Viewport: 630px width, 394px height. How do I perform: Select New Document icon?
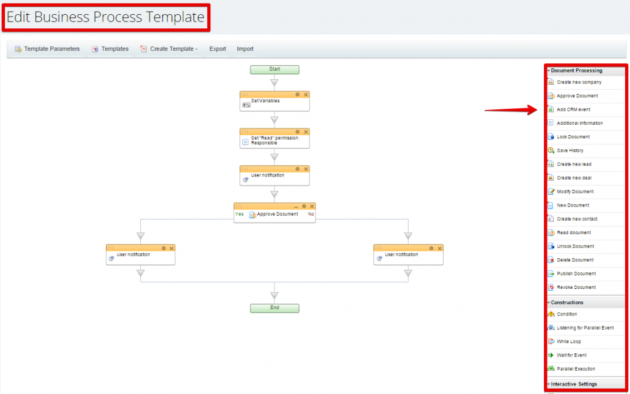(551, 205)
